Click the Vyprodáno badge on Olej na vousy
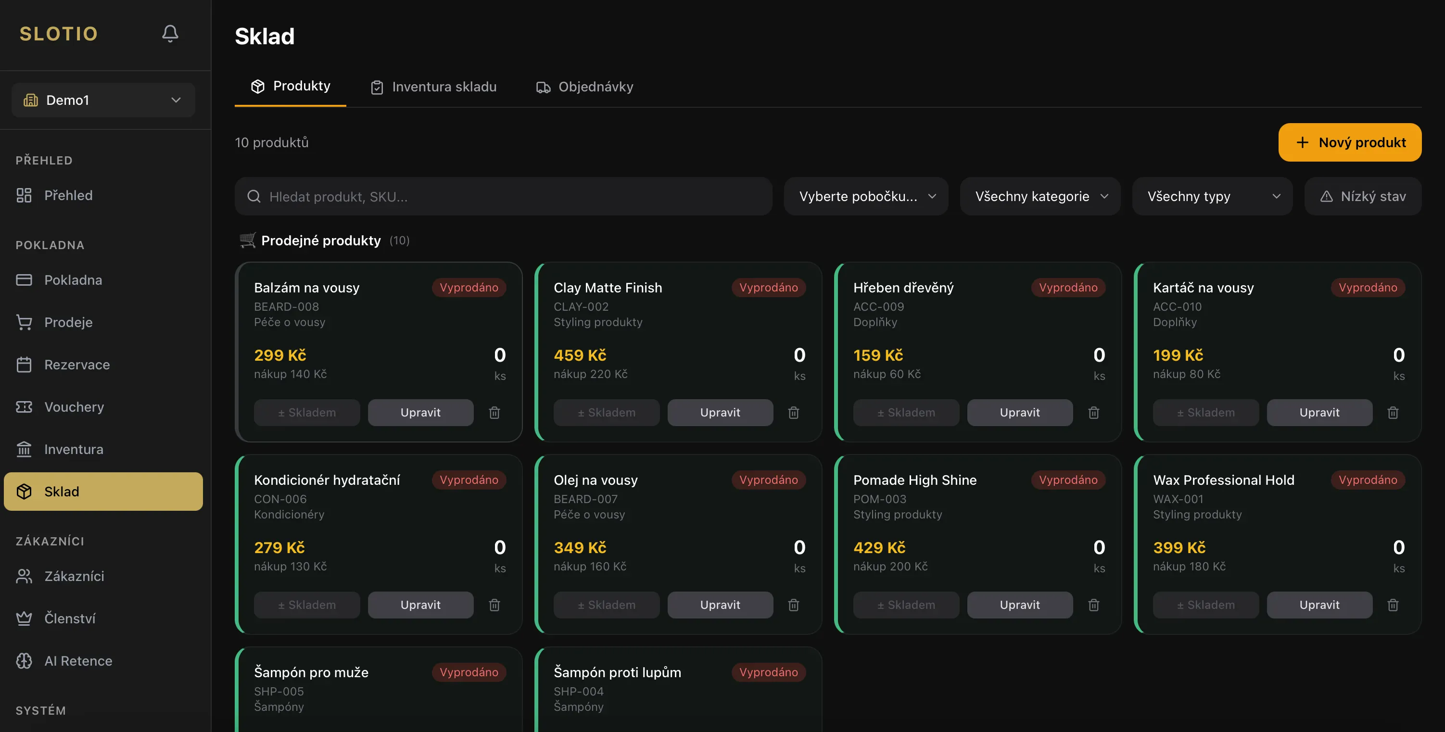This screenshot has height=732, width=1445. pyautogui.click(x=769, y=480)
